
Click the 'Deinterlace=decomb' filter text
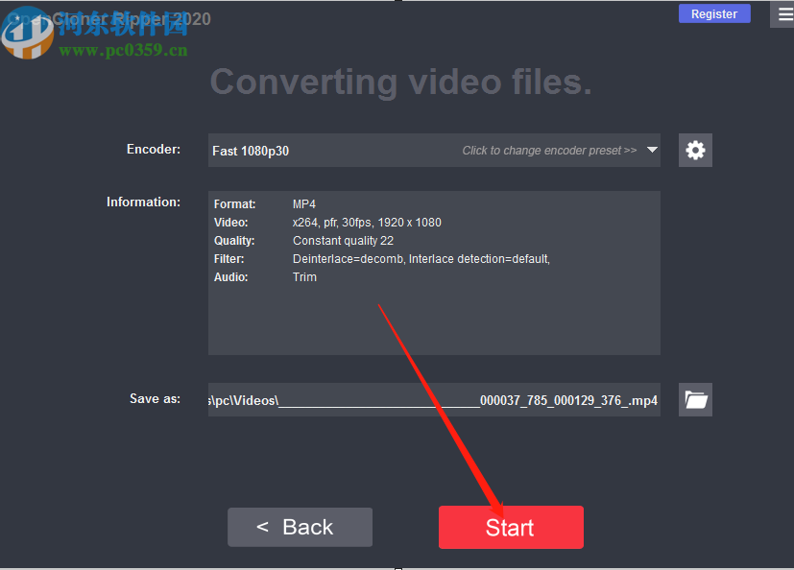coord(348,259)
